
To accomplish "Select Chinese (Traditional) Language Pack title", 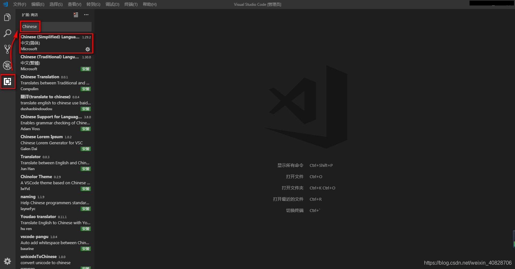I will [x=50, y=57].
